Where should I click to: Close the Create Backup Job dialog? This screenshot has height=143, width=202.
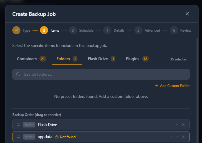coord(187,14)
